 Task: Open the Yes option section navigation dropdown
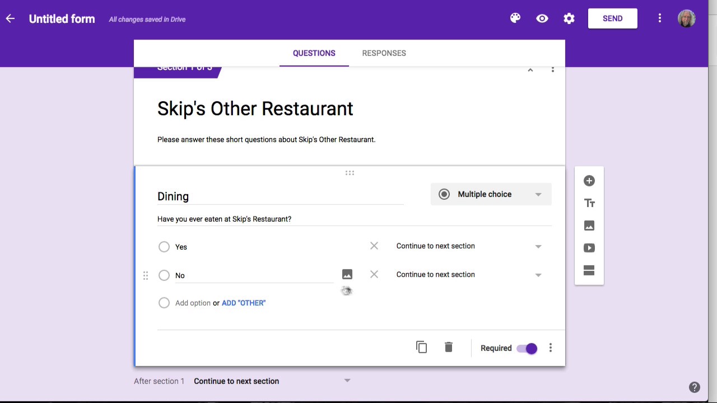(x=469, y=246)
